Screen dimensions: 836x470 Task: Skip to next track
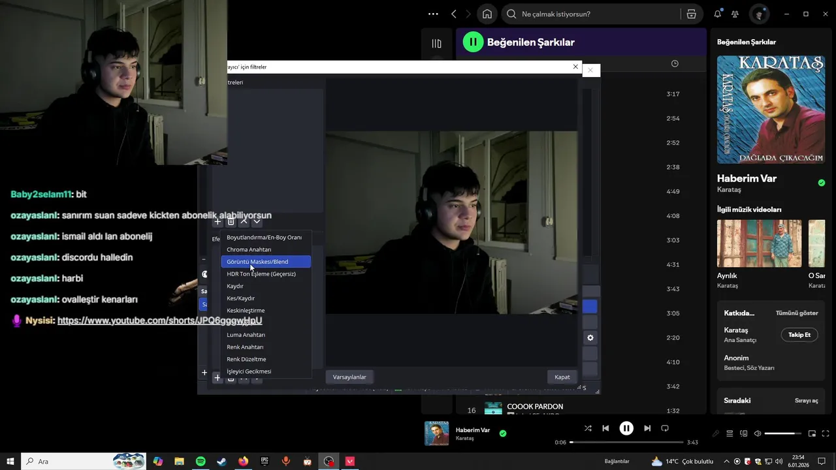click(647, 428)
